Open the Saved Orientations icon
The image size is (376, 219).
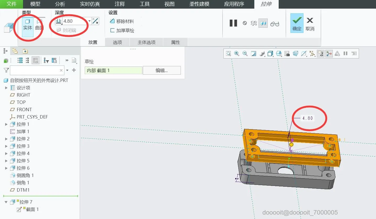click(x=279, y=54)
